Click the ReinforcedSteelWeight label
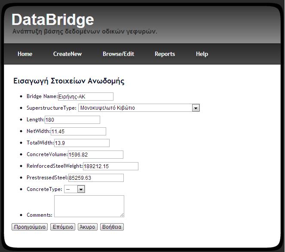Screen dimensions: 285x252 (55, 166)
